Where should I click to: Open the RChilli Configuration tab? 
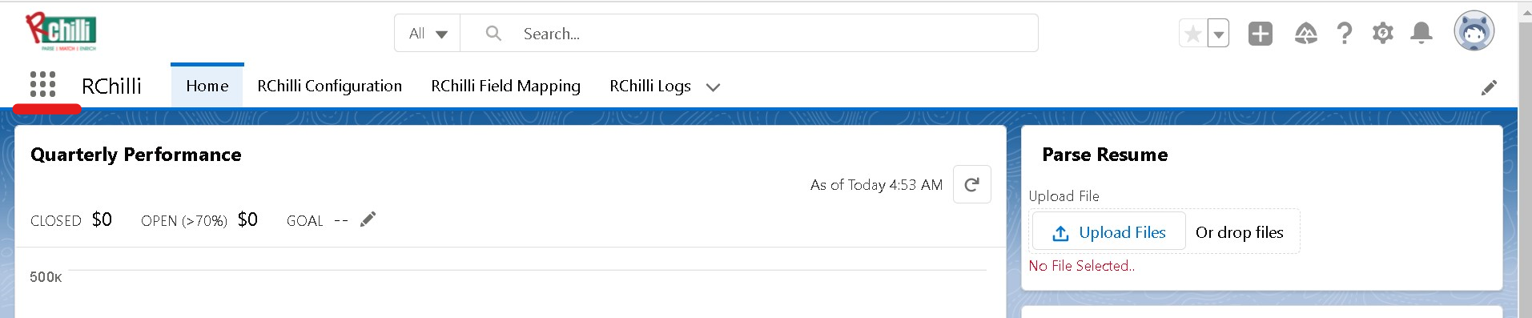329,86
